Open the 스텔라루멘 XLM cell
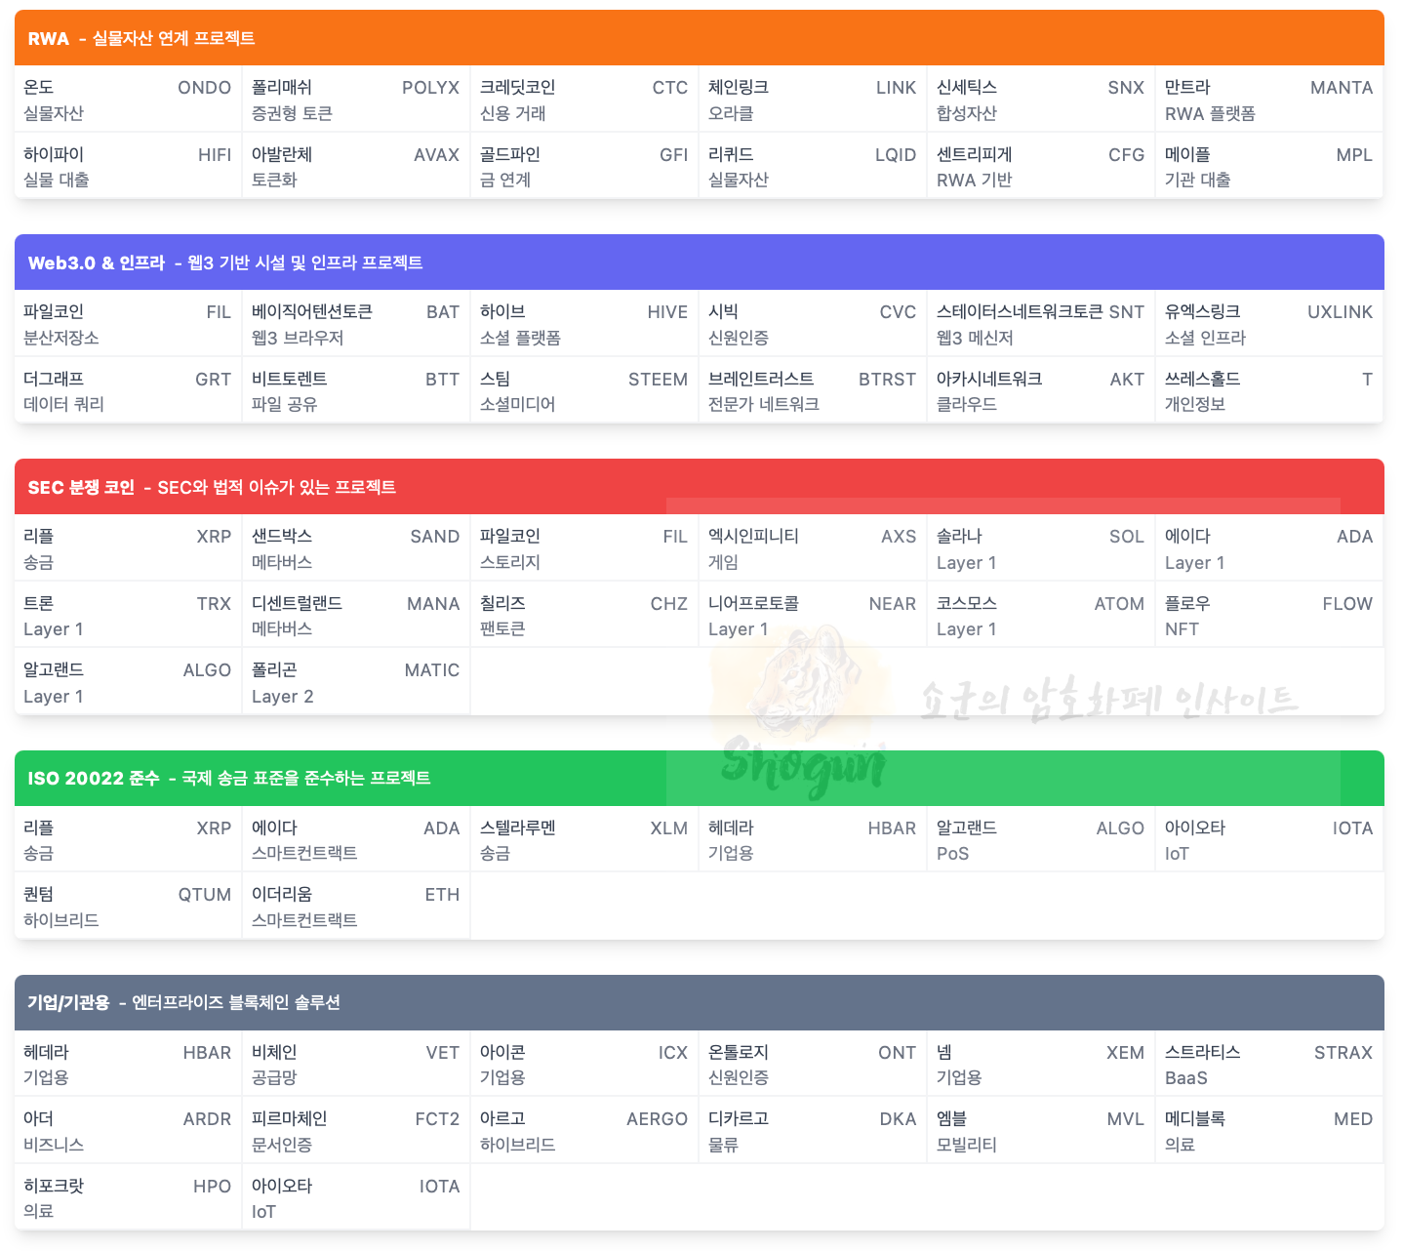 tap(584, 839)
